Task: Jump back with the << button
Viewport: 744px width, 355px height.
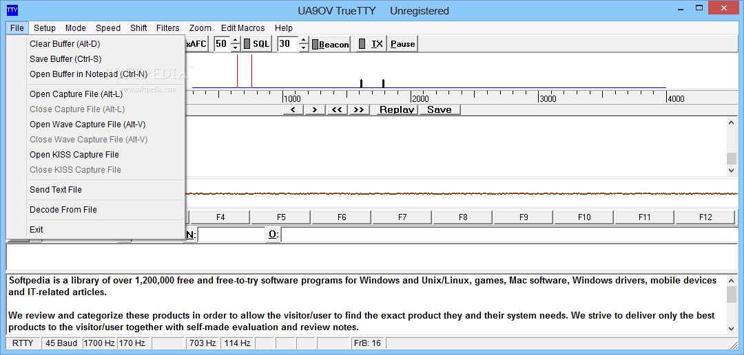Action: click(337, 109)
